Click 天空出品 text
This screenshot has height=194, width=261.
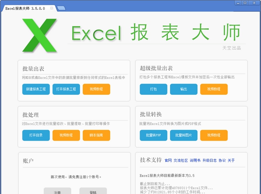click(232, 48)
